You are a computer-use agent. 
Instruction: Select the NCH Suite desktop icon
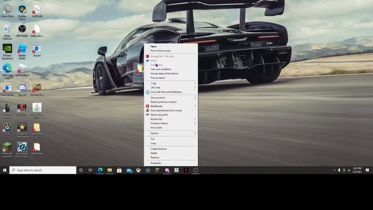[x=22, y=109]
